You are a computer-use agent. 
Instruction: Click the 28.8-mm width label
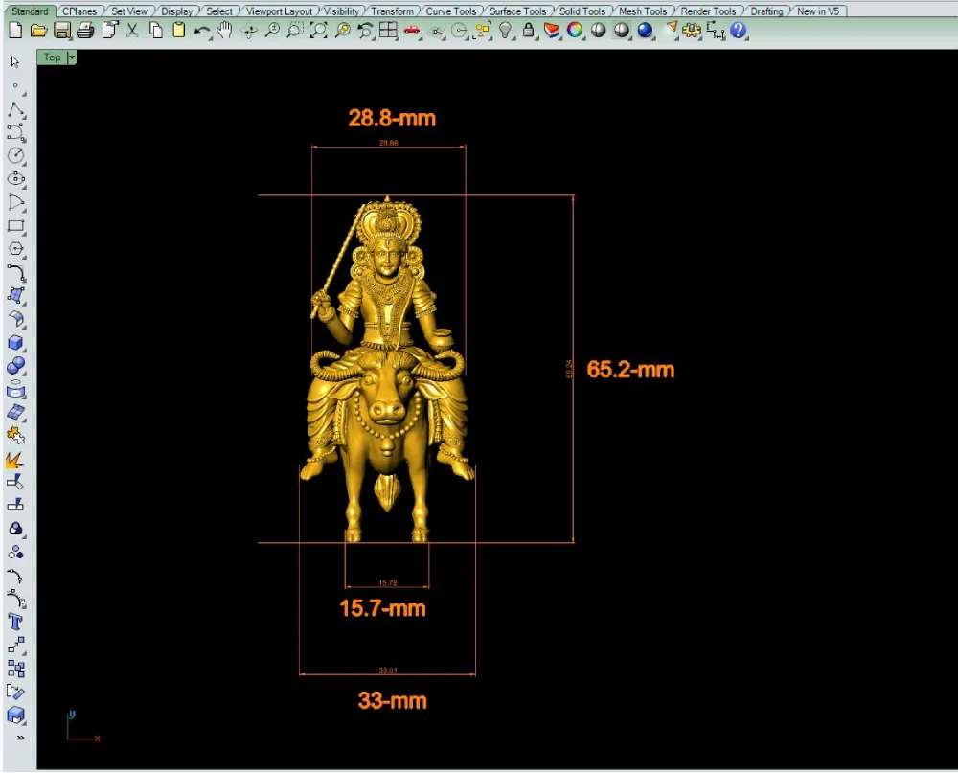[x=392, y=118]
